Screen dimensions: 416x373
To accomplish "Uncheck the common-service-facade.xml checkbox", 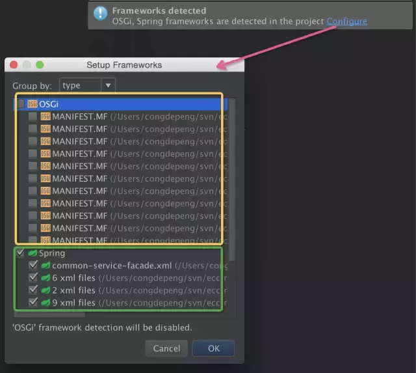I will tap(33, 265).
